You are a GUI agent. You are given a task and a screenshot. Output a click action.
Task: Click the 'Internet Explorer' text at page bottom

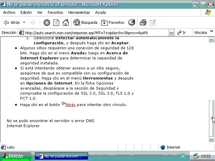coord(23,126)
